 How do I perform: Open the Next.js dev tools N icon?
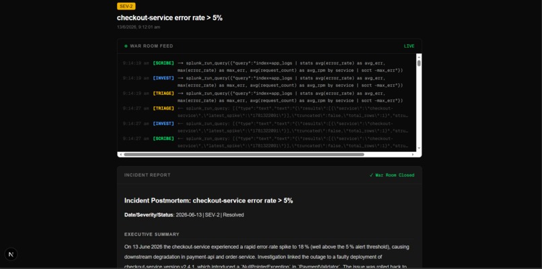(11, 254)
